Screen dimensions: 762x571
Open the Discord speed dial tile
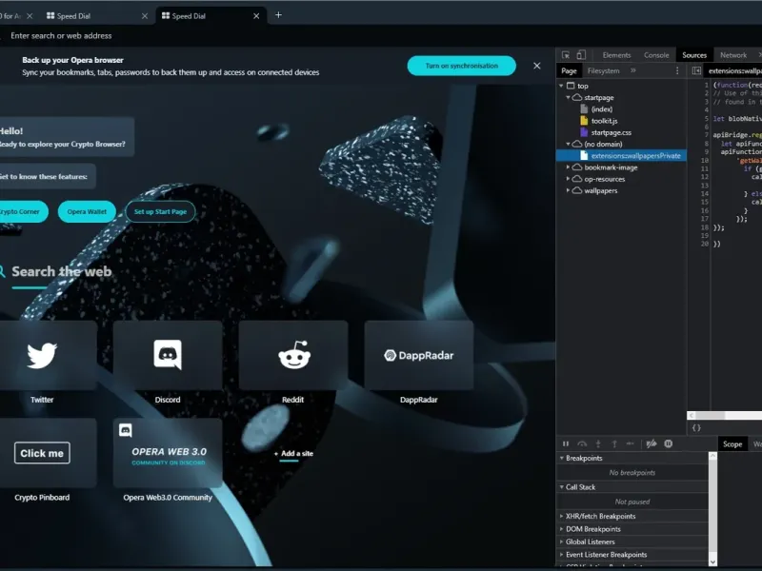tap(168, 355)
